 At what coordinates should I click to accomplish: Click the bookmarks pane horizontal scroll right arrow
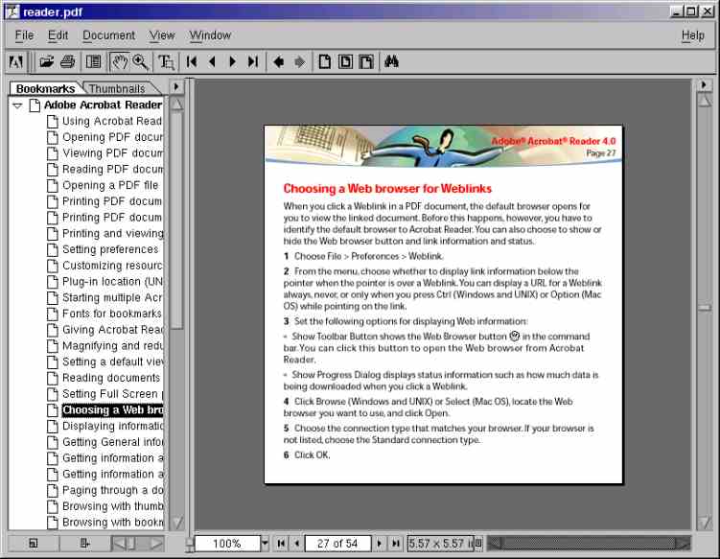156,544
